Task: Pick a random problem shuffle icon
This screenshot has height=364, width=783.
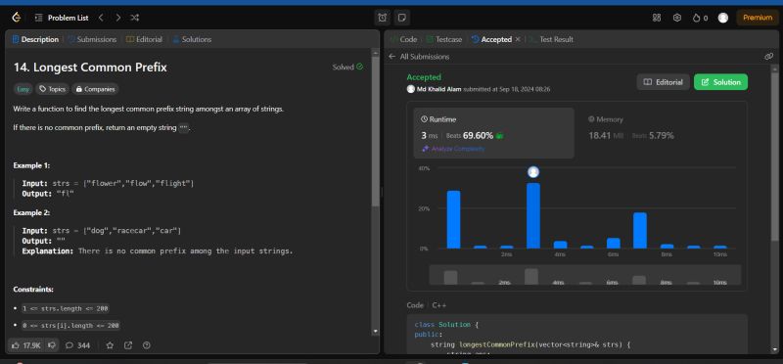Action: 135,18
